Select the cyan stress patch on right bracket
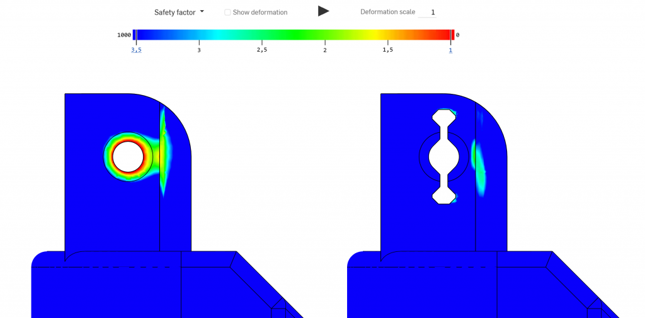This screenshot has width=645, height=318. coord(479,165)
